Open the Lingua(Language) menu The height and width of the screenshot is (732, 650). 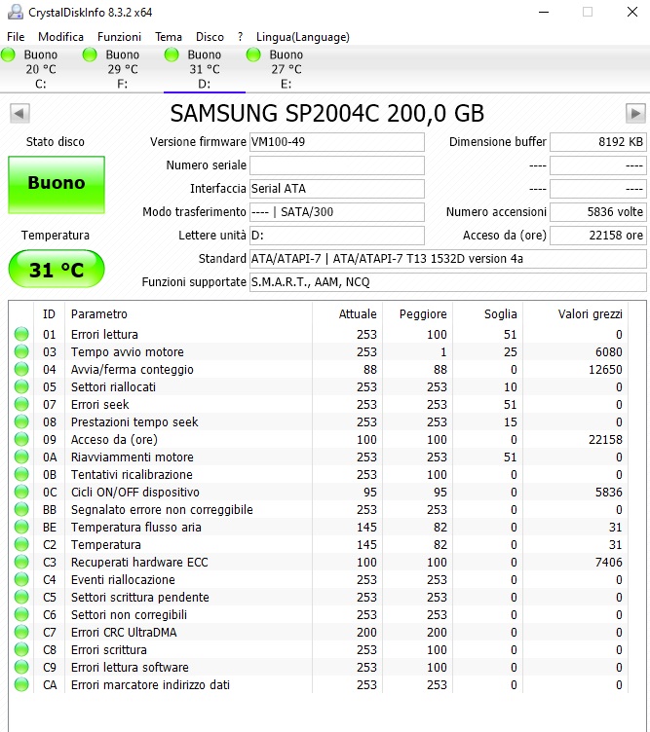point(303,37)
